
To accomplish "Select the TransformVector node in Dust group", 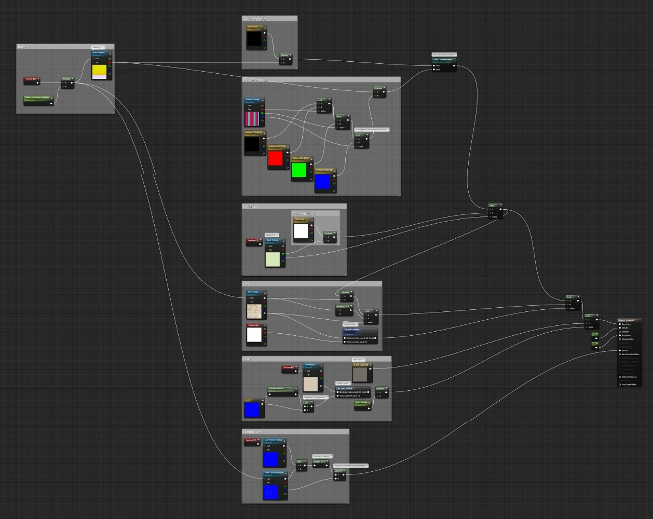I will pos(283,391).
